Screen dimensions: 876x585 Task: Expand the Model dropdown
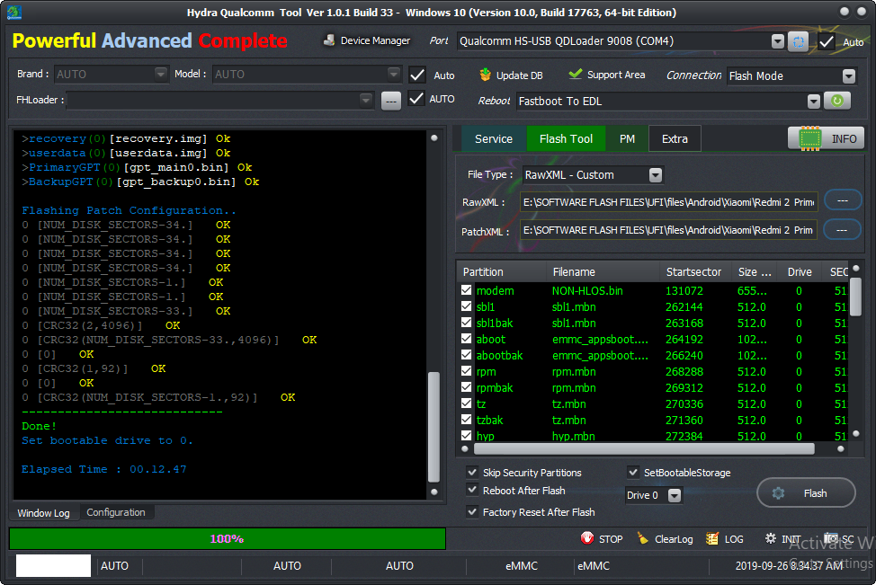[394, 74]
